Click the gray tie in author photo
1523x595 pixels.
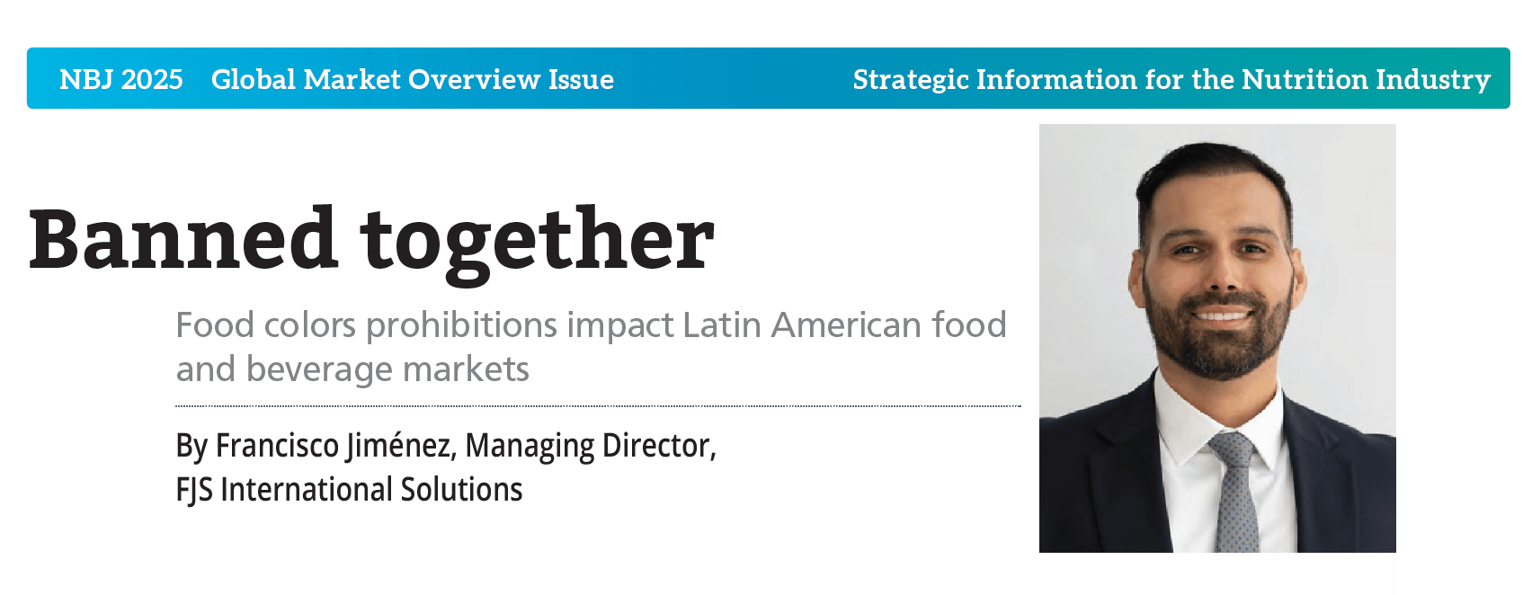[1234, 494]
